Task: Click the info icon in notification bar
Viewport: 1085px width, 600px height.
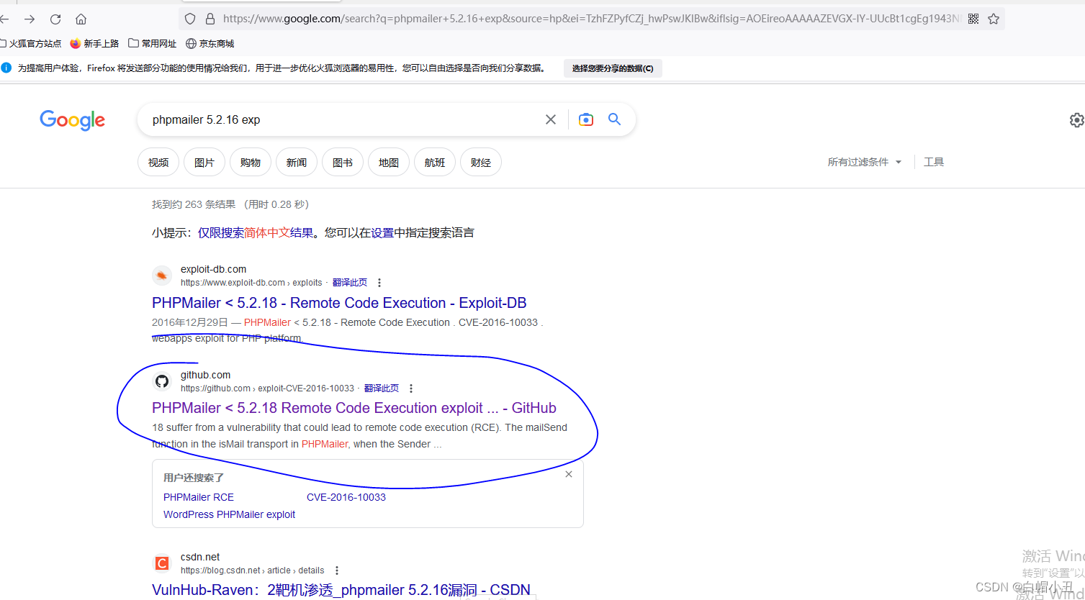Action: [x=6, y=68]
